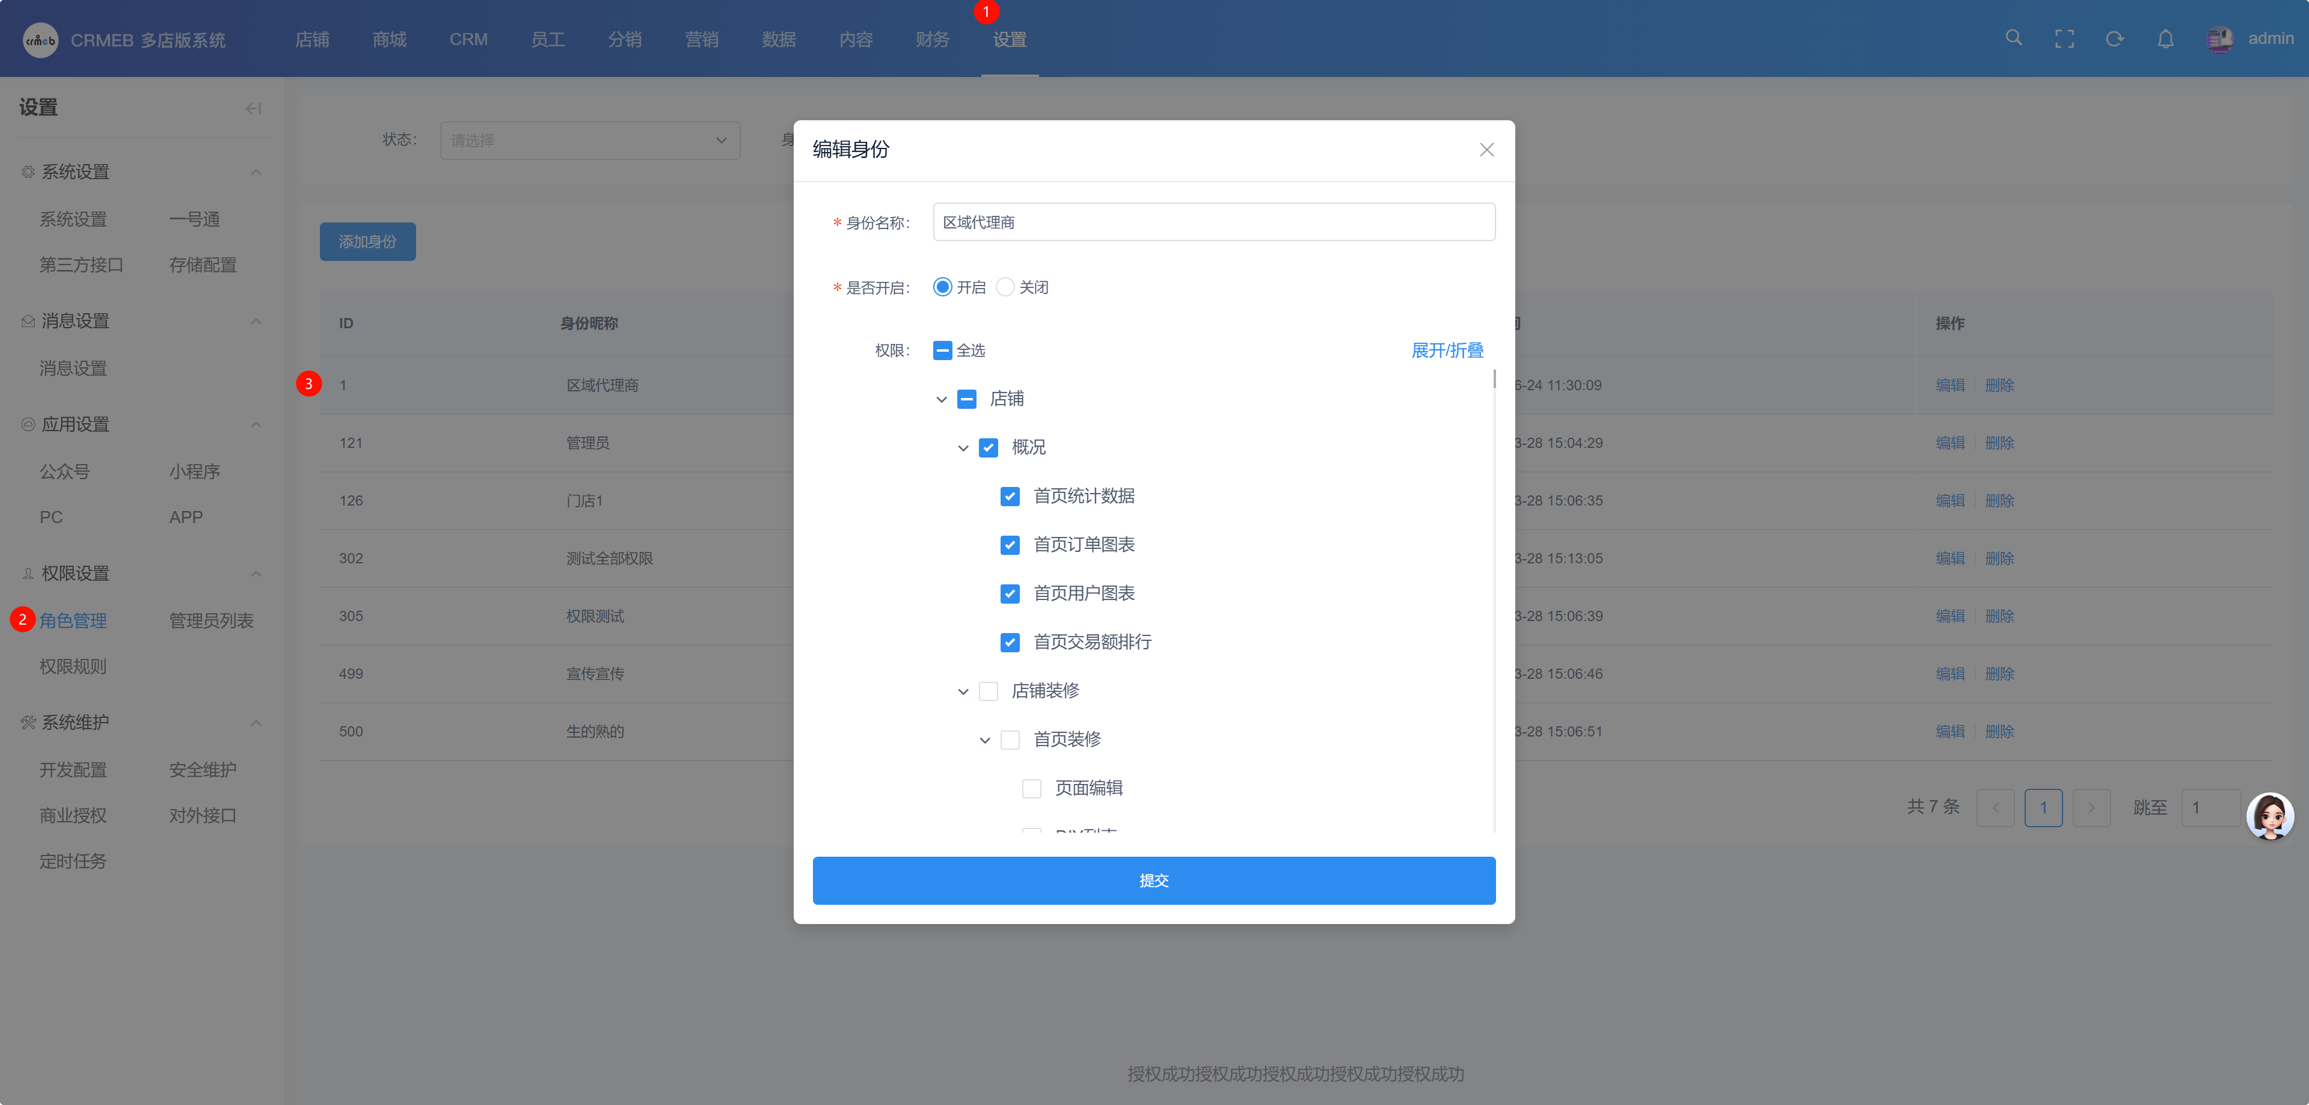The image size is (2309, 1105).
Task: Go to previous page arrow
Action: click(1995, 807)
